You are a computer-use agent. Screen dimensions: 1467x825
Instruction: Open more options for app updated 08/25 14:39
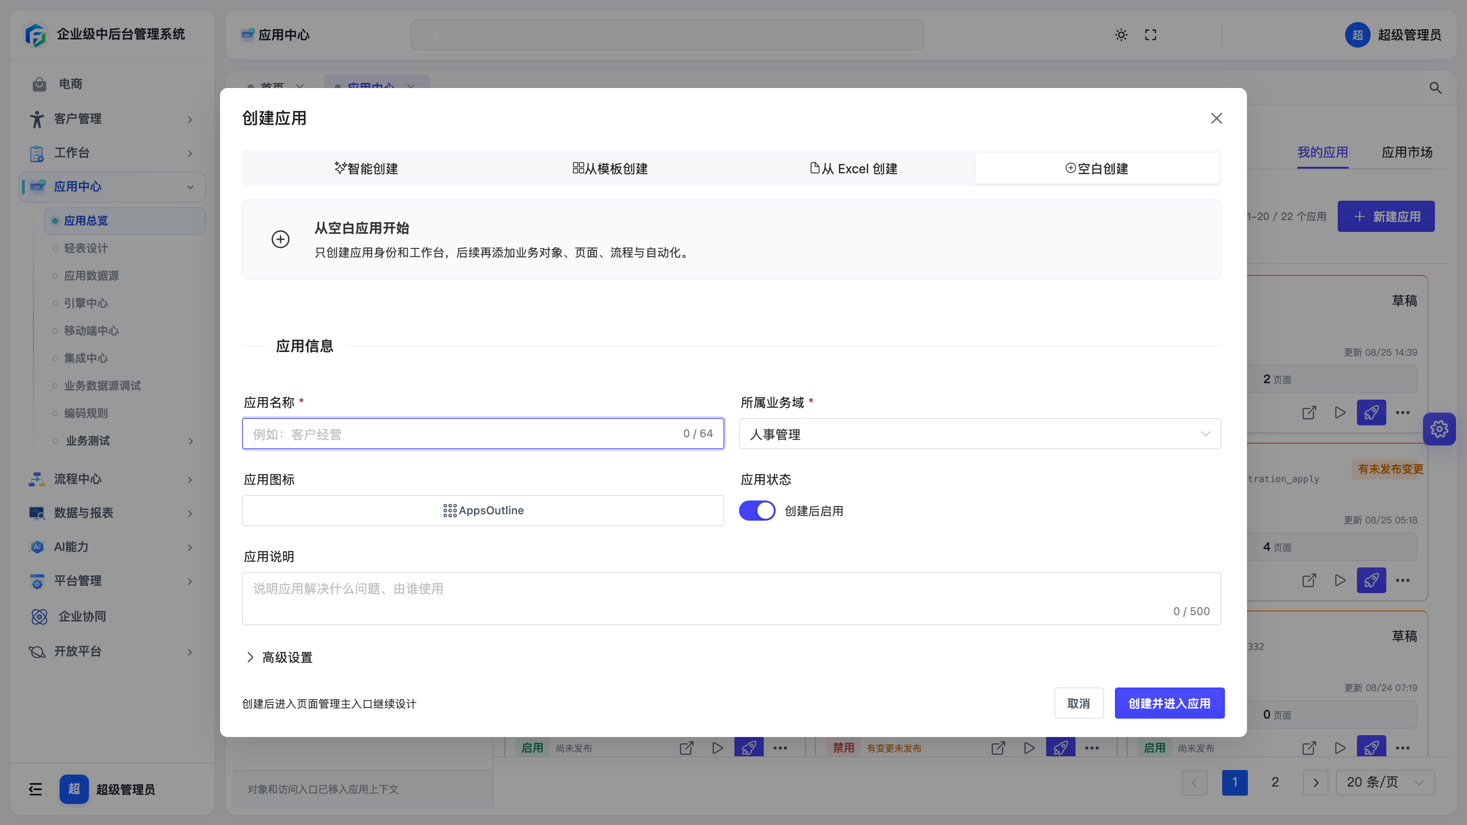click(1403, 412)
